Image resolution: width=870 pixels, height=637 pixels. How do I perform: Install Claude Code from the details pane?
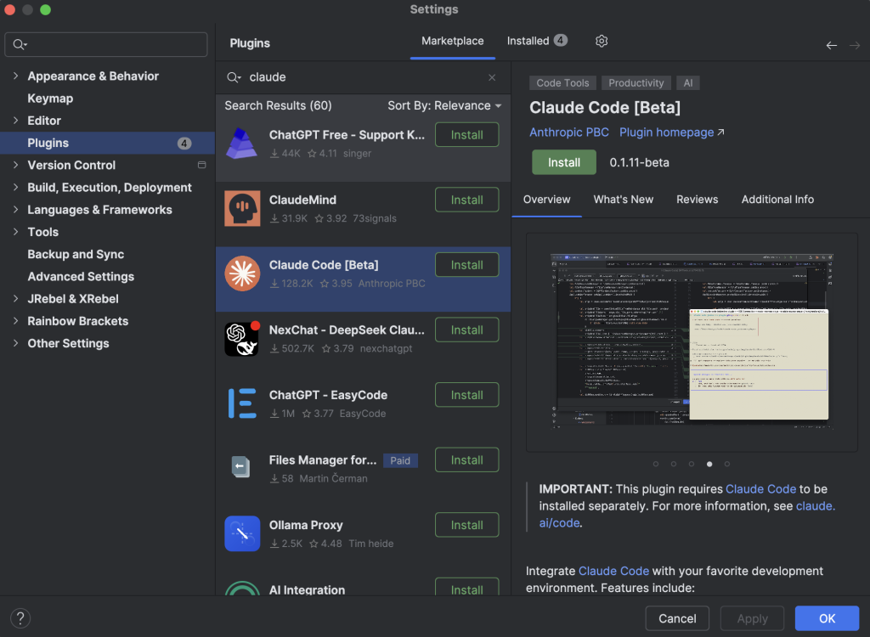[x=564, y=162]
